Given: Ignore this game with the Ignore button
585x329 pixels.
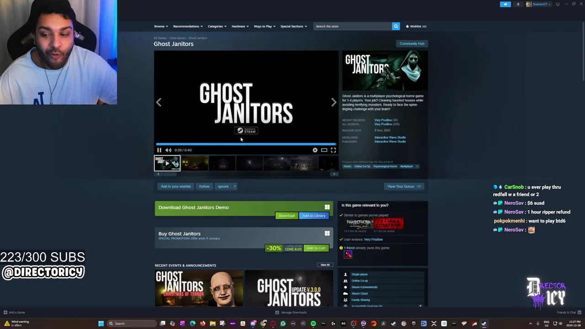Looking at the screenshot, I should tap(223, 186).
